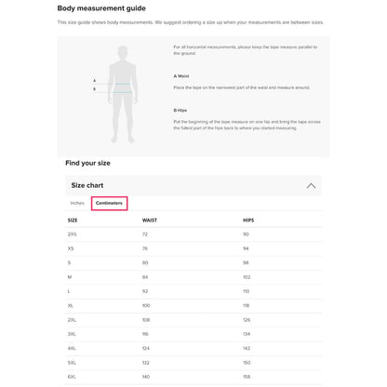
Task: Switch to the Inches tab
Action: [x=77, y=203]
